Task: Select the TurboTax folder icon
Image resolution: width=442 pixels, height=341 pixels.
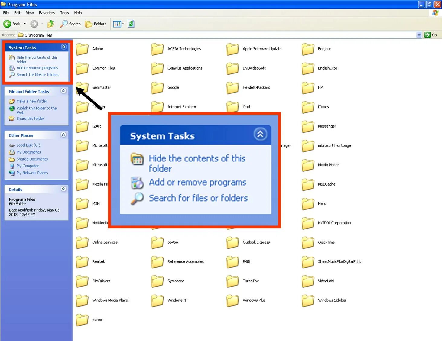Action: [233, 281]
